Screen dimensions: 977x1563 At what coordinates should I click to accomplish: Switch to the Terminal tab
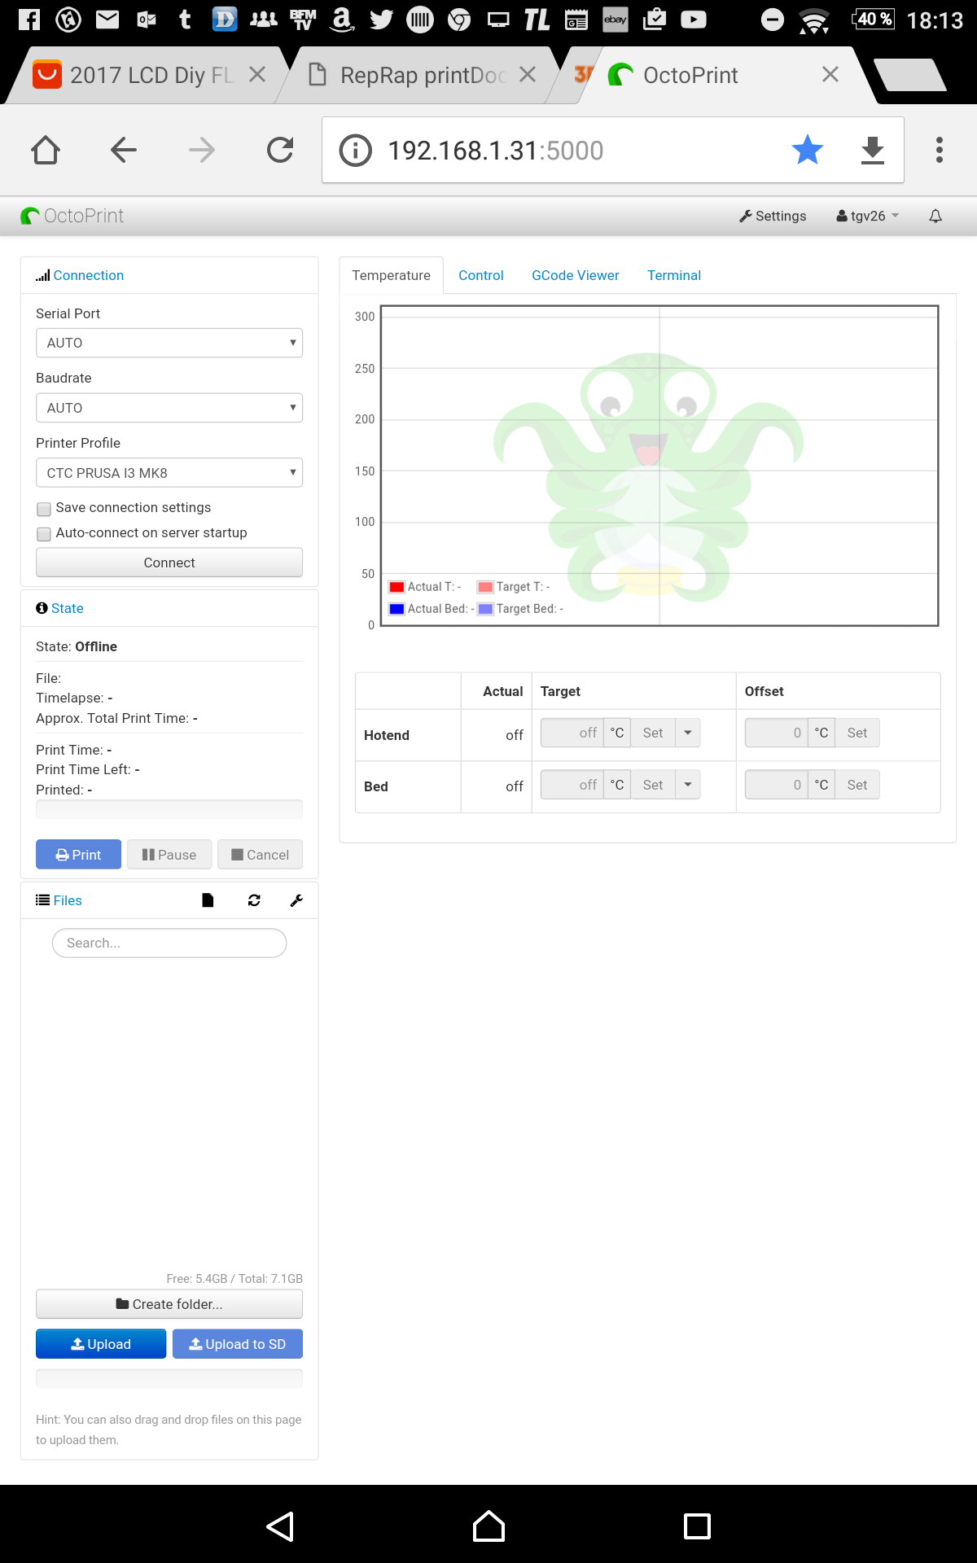click(674, 275)
